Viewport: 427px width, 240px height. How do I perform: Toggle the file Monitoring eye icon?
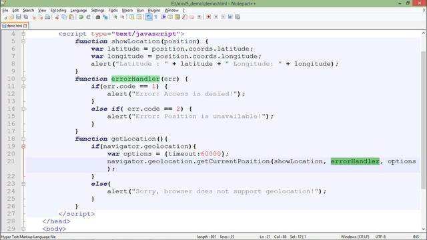[199, 17]
